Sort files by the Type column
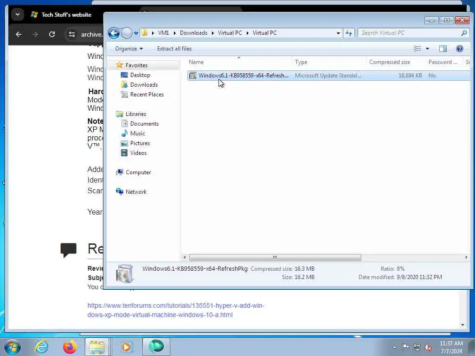The height and width of the screenshot is (356, 475). 329,62
